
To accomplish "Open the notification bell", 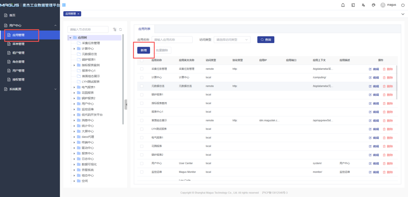I will [x=343, y=5].
